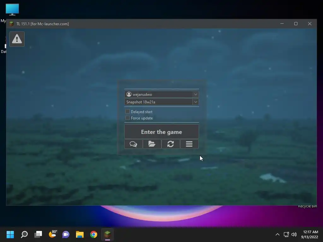Image resolution: width=323 pixels, height=242 pixels.
Task: Click the warning triangle icon in launcher
Action: tap(17, 39)
